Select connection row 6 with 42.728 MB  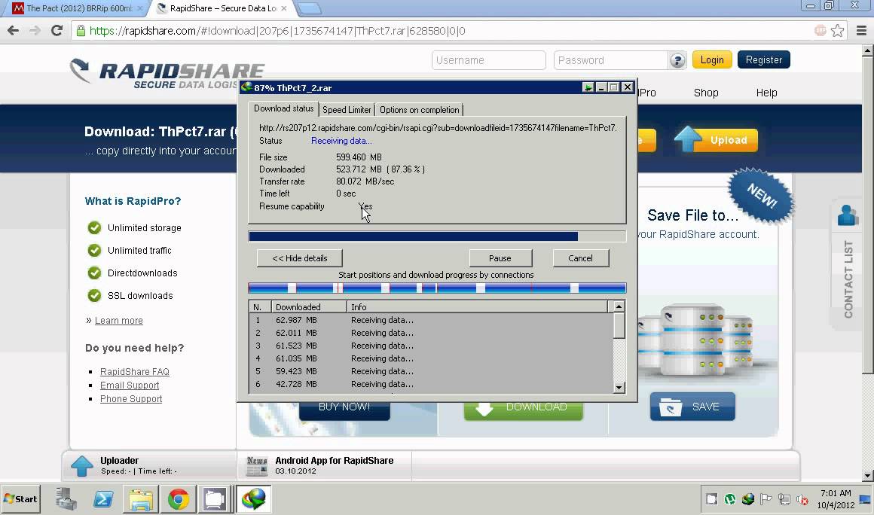tap(430, 384)
